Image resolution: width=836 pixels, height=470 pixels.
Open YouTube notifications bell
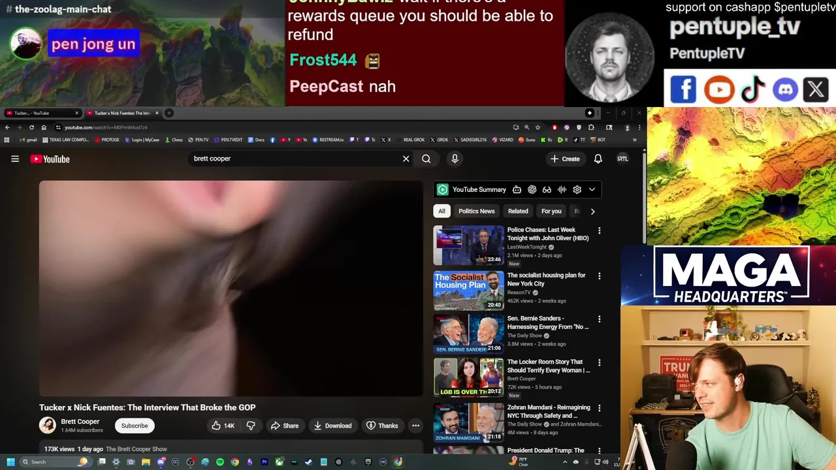click(x=598, y=159)
